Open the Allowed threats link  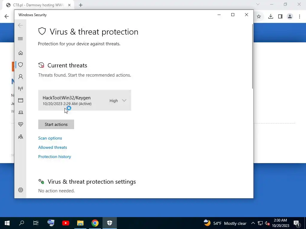tap(53, 147)
